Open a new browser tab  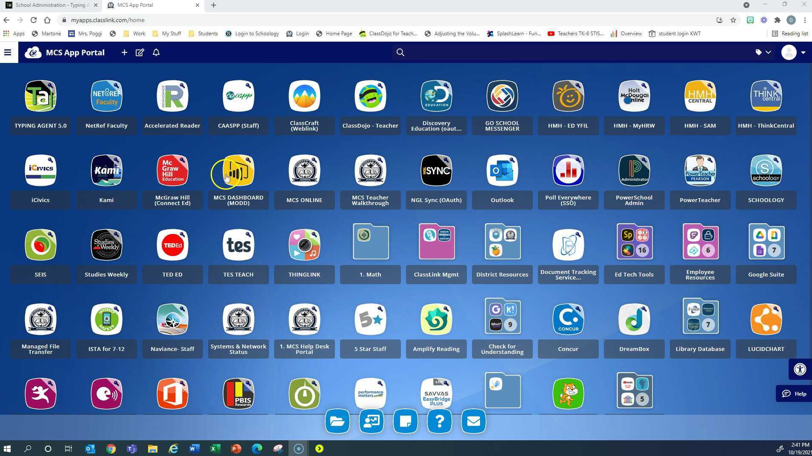[x=214, y=5]
